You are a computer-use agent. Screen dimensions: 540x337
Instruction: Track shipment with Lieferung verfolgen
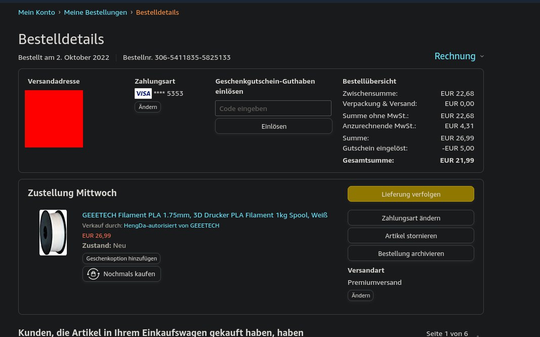click(410, 194)
